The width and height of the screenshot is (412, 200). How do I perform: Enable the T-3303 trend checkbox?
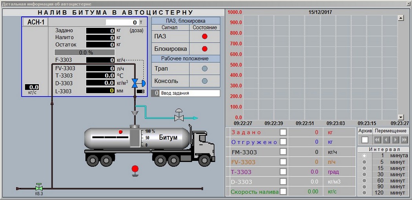coord(283,172)
